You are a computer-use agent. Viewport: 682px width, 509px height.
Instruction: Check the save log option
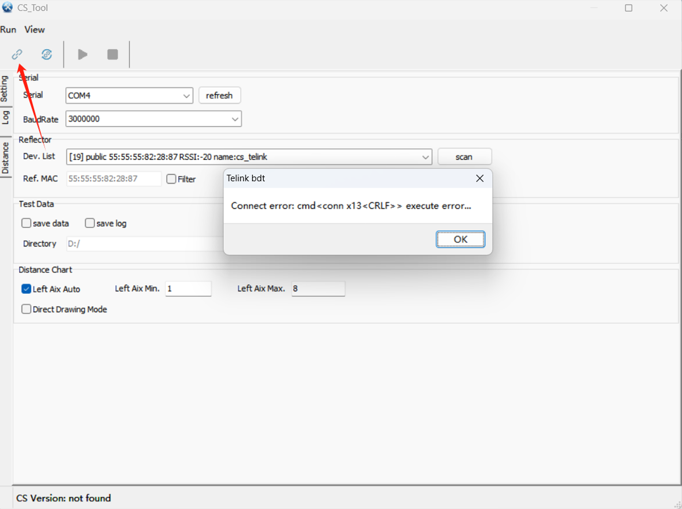coord(90,223)
